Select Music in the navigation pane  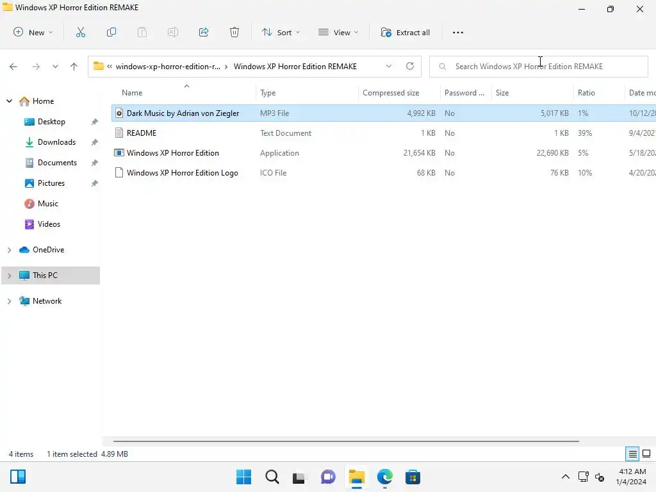pos(47,204)
